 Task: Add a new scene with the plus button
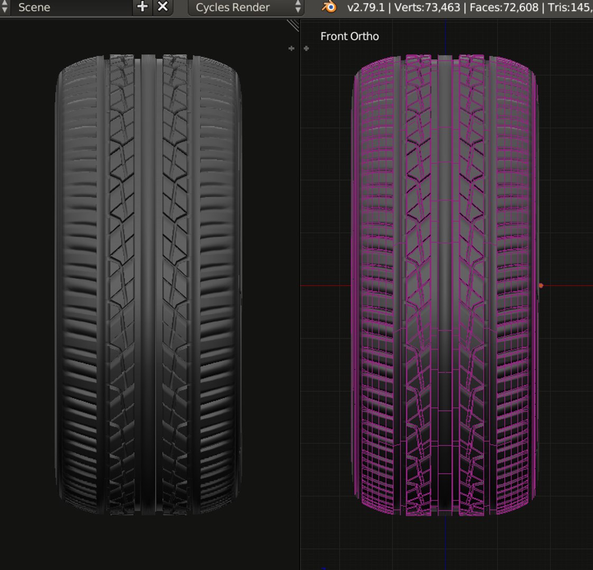coord(142,7)
